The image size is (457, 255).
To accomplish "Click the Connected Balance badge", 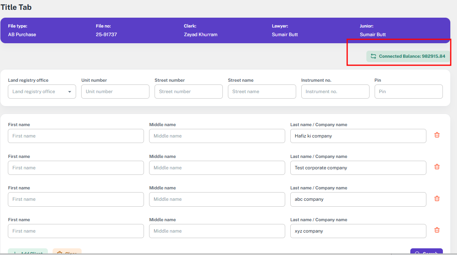I will (408, 56).
